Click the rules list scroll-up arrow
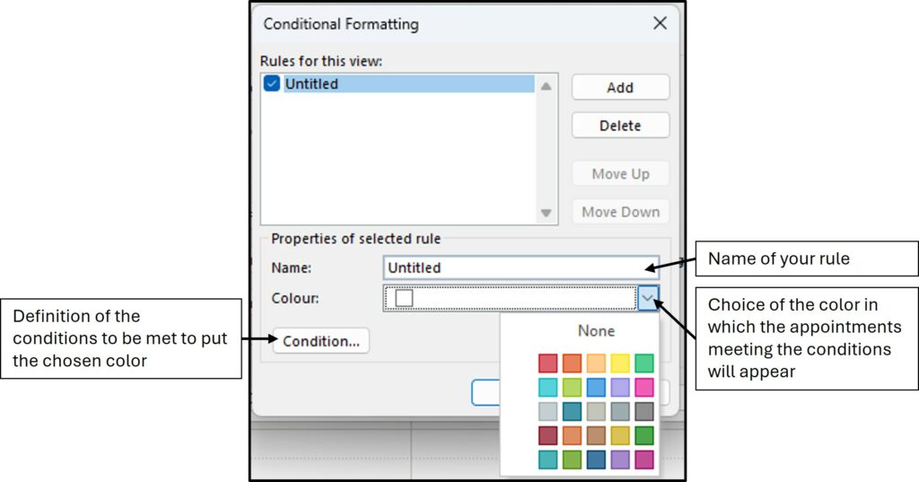The image size is (919, 482). [x=546, y=86]
